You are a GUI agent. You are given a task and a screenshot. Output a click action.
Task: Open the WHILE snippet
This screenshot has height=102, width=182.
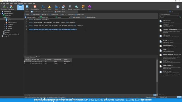[170, 73]
